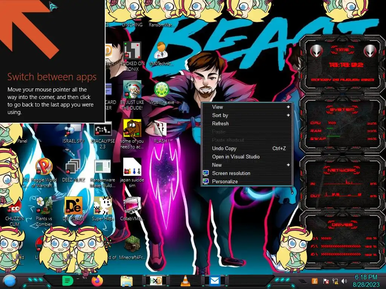Select the BE JUST LIKE THE DUDE! icon
The height and width of the screenshot is (289, 386).
[132, 89]
